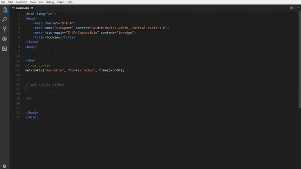Click the closing </html> tag
The height and width of the screenshot is (169, 301).
pos(32,117)
